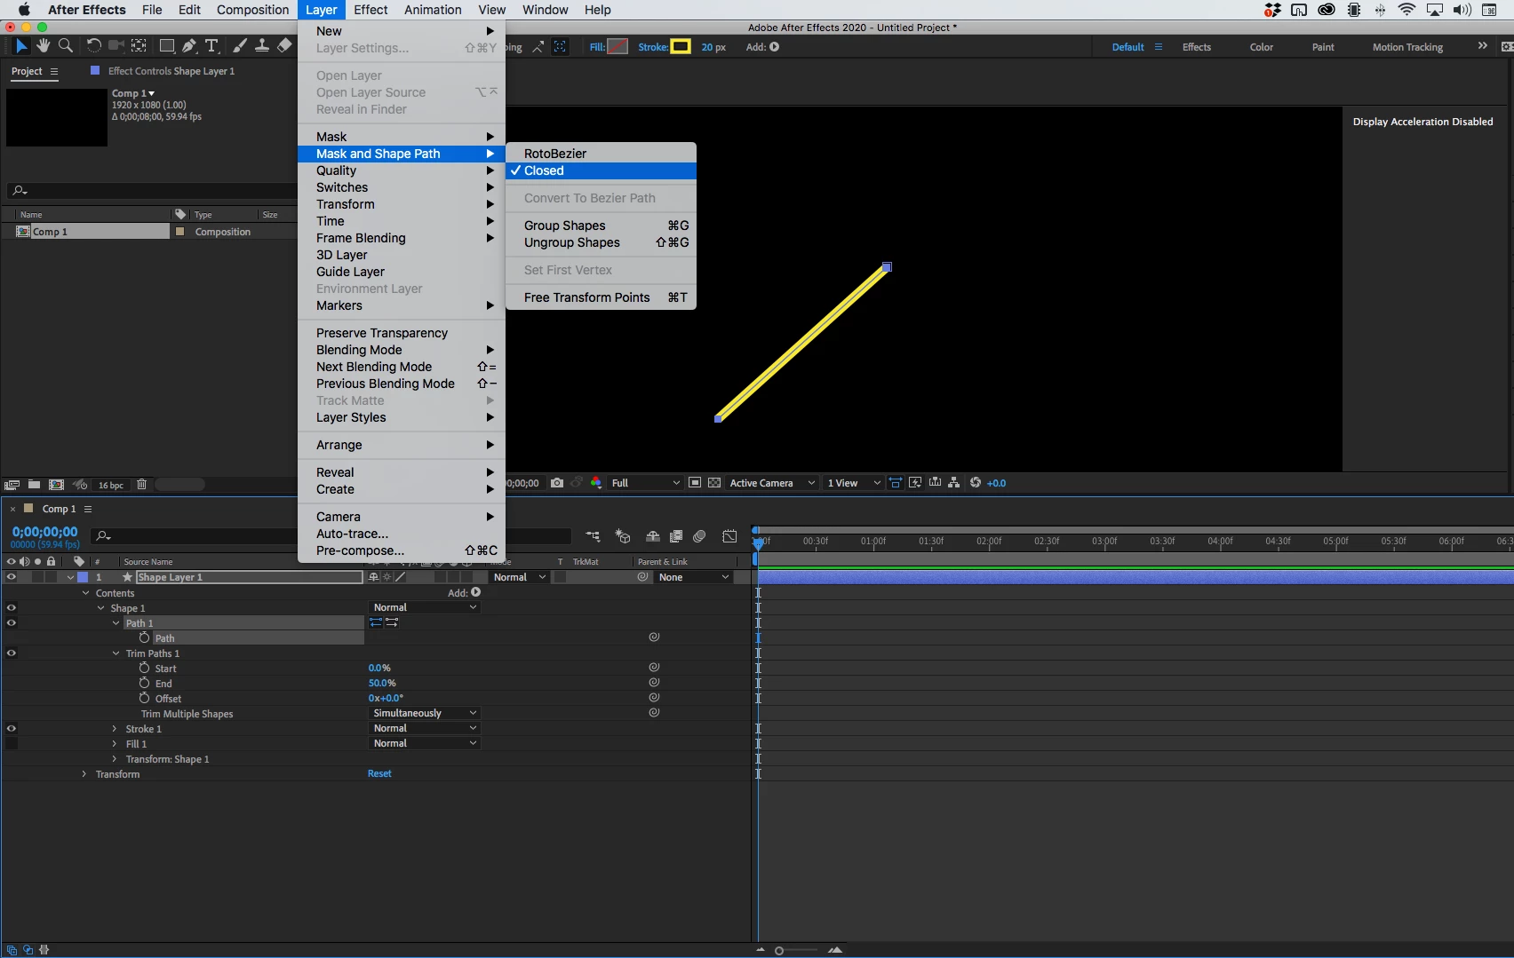Hide Shape Layer 1 with eye icon
This screenshot has height=958, width=1514.
click(11, 577)
